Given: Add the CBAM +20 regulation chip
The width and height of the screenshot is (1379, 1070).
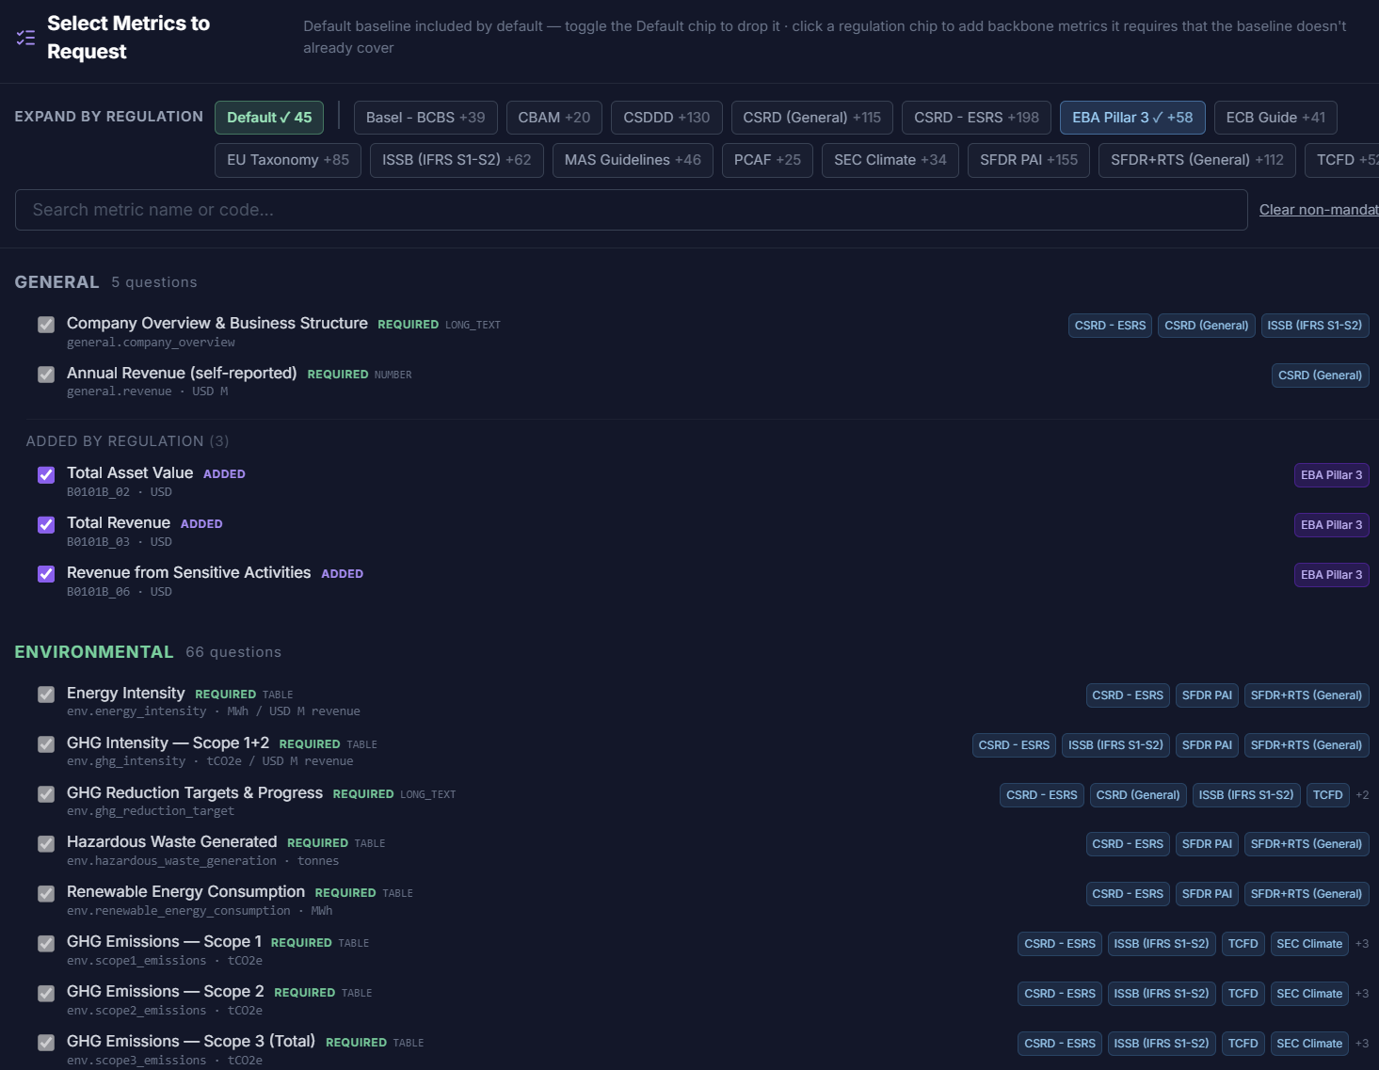Looking at the screenshot, I should (x=554, y=118).
